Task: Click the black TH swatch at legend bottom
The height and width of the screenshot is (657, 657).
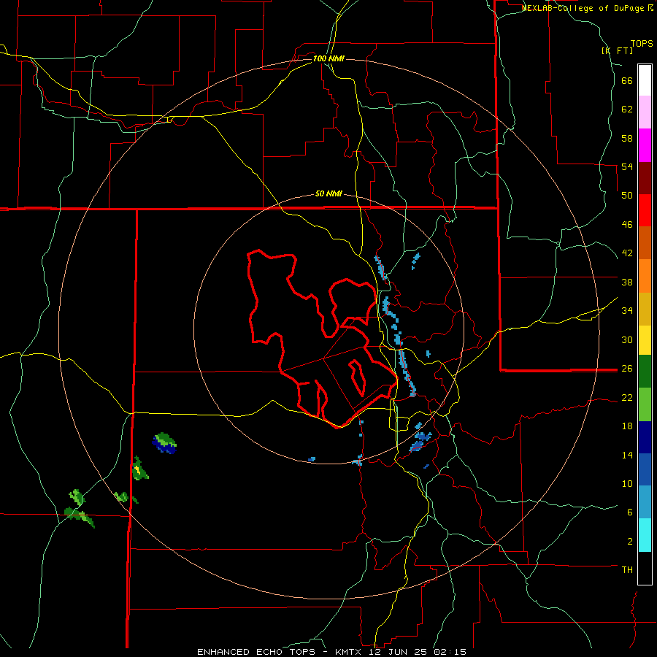Action: 645,568
